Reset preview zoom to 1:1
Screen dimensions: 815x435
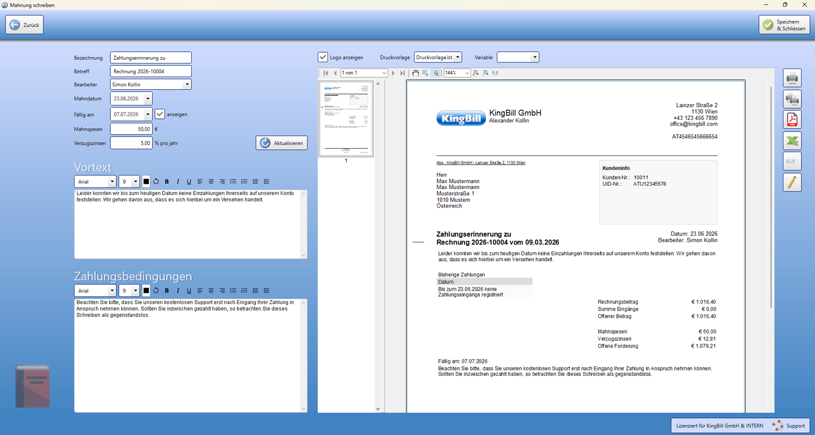pos(495,73)
